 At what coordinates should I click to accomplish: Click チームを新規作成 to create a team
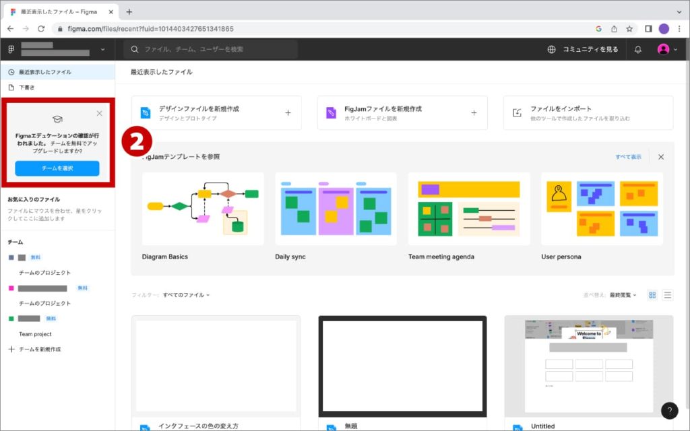[35, 350]
